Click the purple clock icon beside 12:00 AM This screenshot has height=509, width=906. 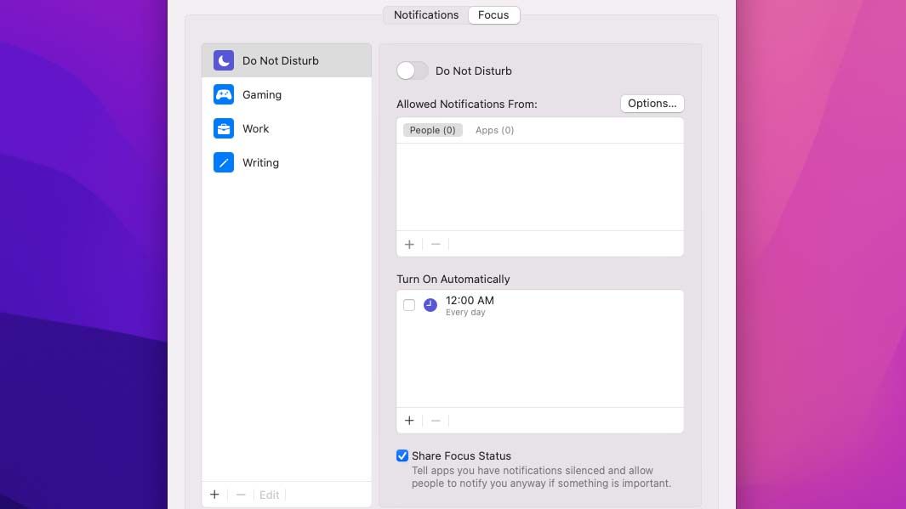[x=430, y=304]
